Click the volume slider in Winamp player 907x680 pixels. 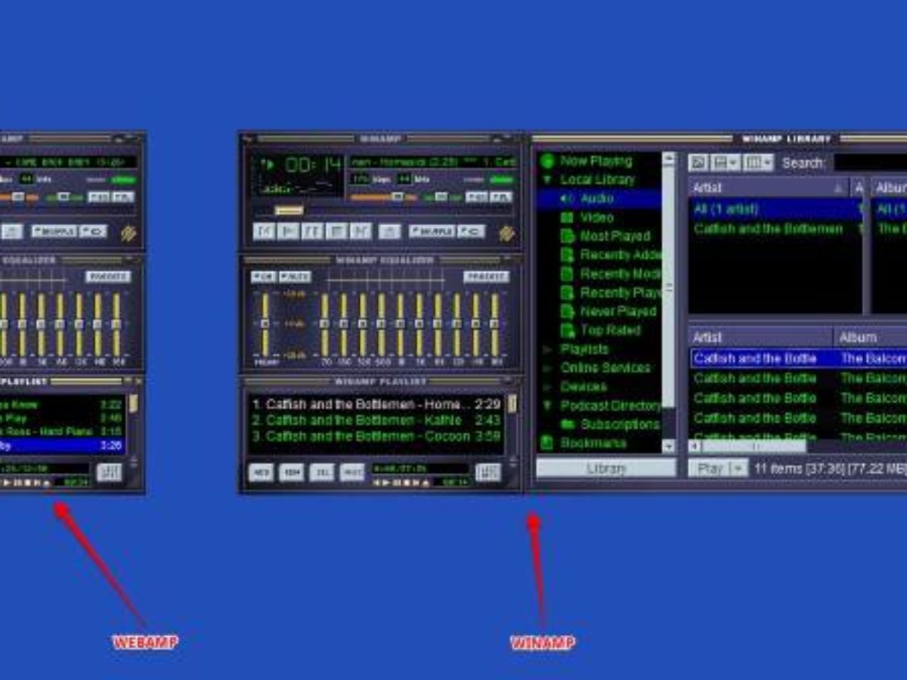383,197
